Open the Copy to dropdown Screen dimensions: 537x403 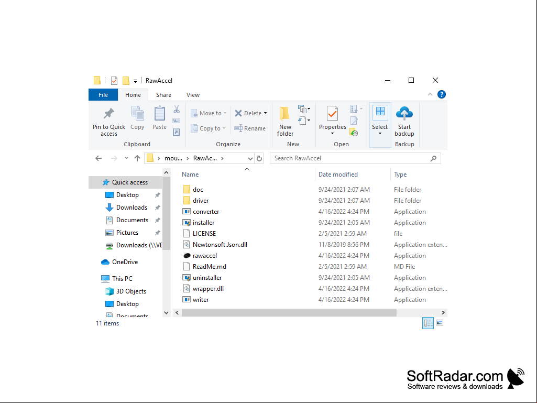[209, 128]
